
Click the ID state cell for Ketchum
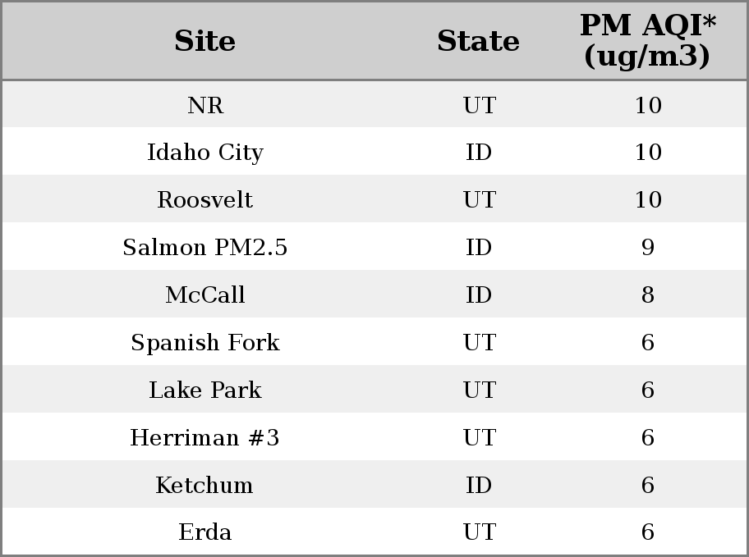pos(479,485)
